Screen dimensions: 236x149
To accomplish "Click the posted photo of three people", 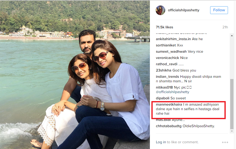I will click(x=75, y=75).
